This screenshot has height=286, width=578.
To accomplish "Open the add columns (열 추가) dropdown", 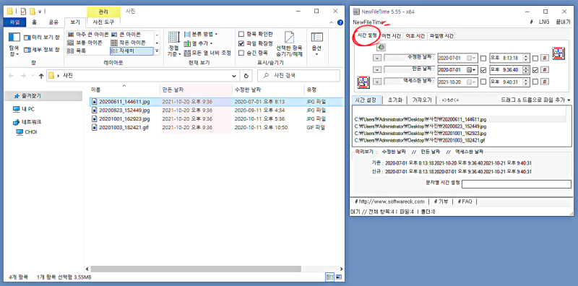I will [198, 43].
